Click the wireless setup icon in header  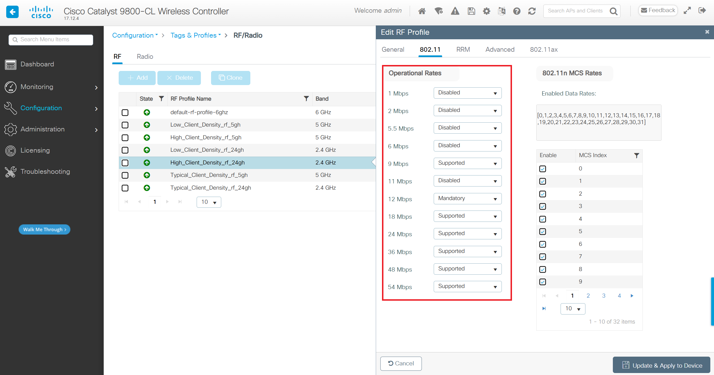click(439, 11)
